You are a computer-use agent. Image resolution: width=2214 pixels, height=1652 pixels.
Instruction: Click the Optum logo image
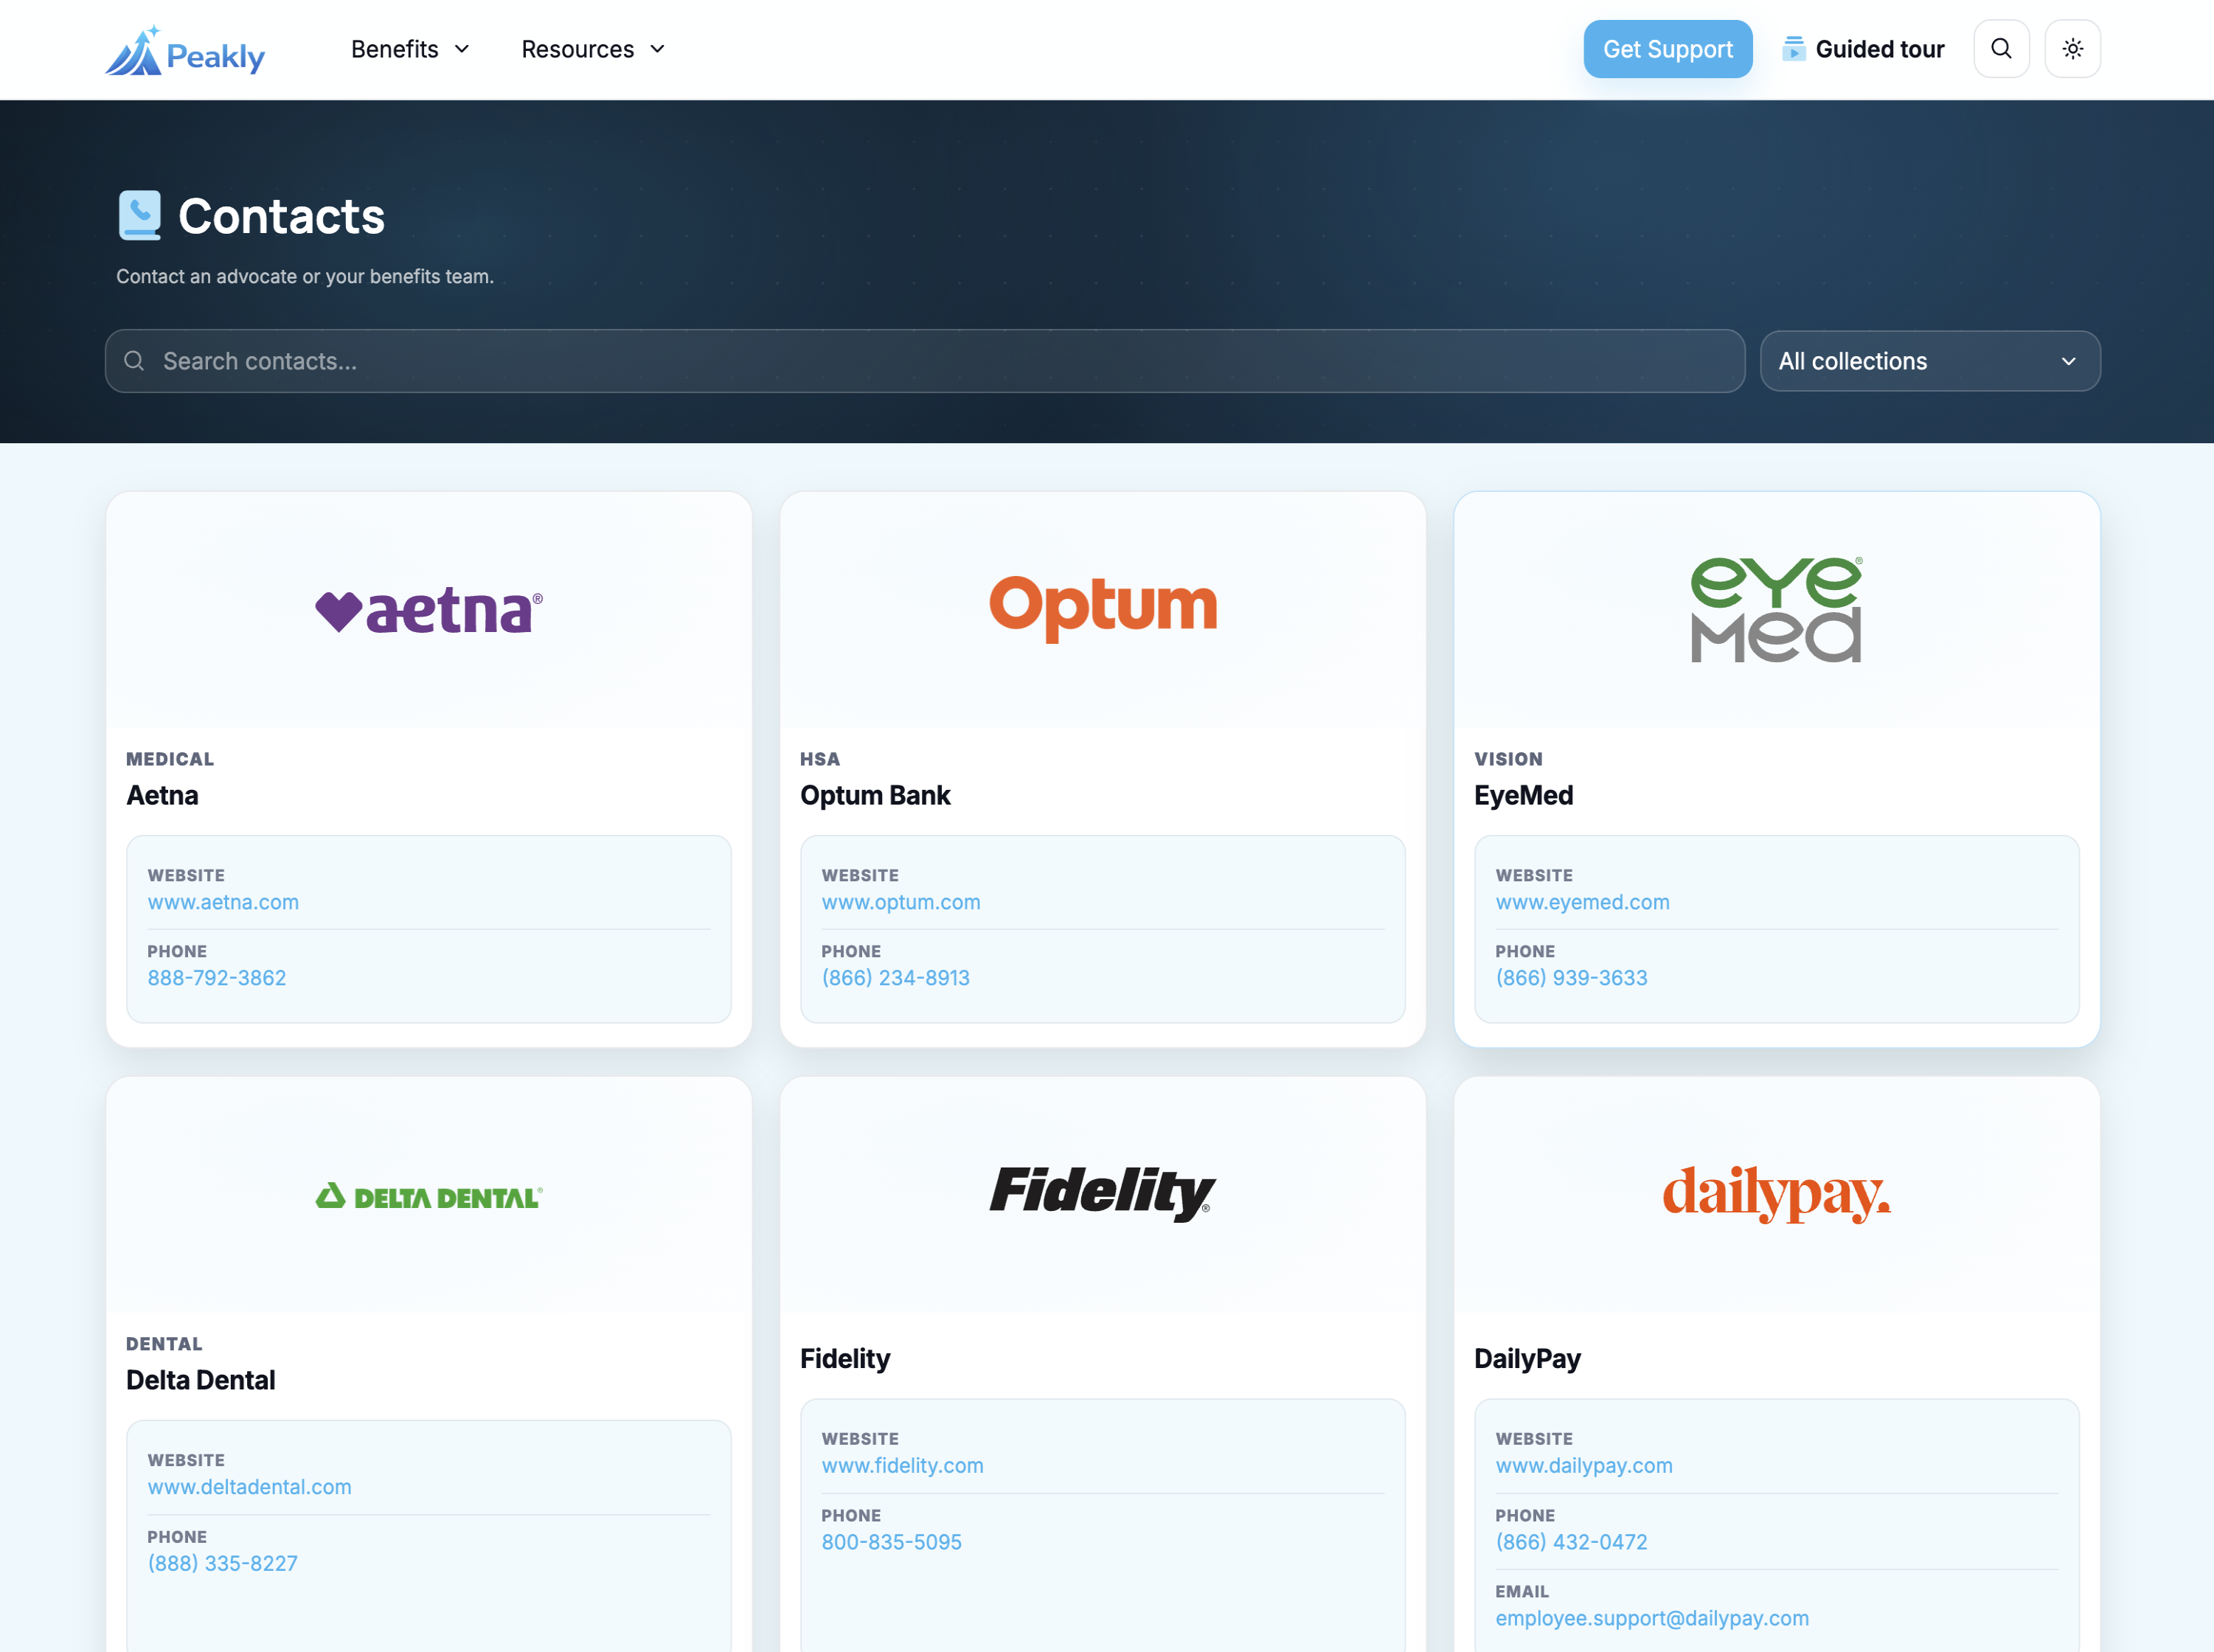tap(1103, 609)
